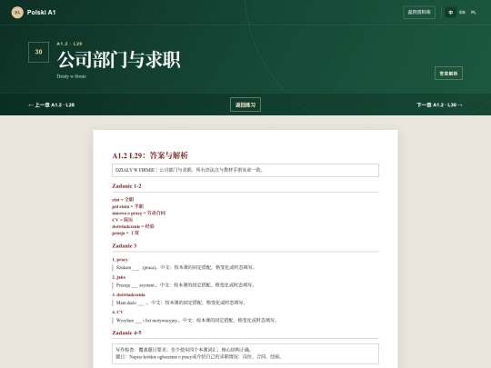Screen dimensions: 491x368
Task: Click the pół etatu = 半职 line
Action: point(128,206)
